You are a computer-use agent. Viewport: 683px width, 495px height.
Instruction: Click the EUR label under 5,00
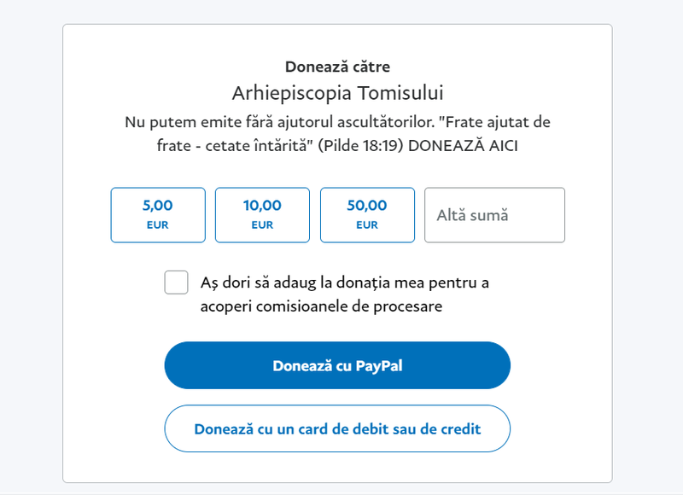click(158, 225)
